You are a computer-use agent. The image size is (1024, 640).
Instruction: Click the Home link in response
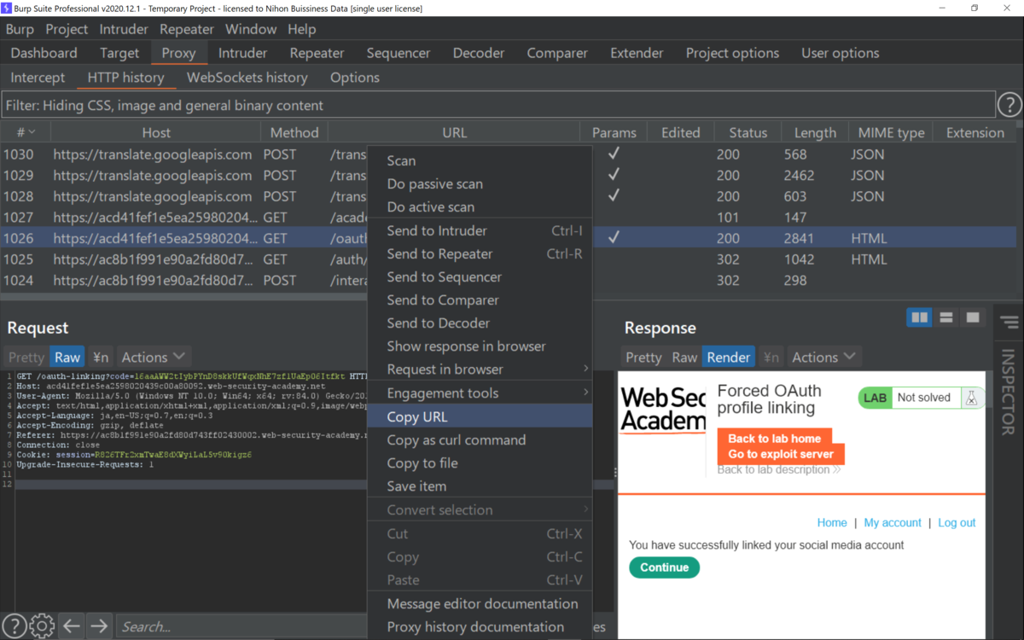832,522
